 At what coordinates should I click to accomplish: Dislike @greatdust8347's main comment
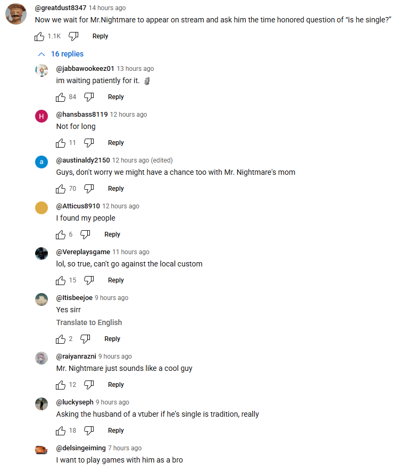click(x=73, y=37)
